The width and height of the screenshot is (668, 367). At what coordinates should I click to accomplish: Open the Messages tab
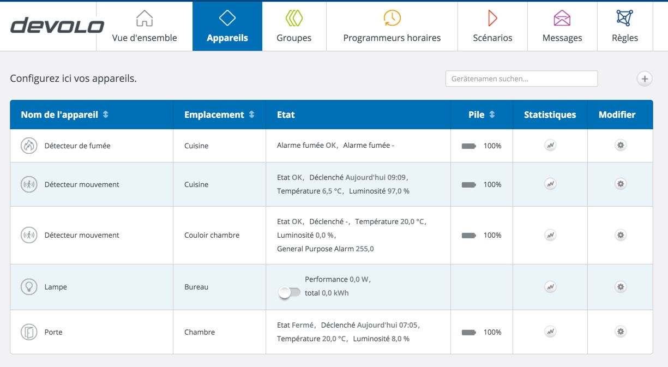point(562,26)
